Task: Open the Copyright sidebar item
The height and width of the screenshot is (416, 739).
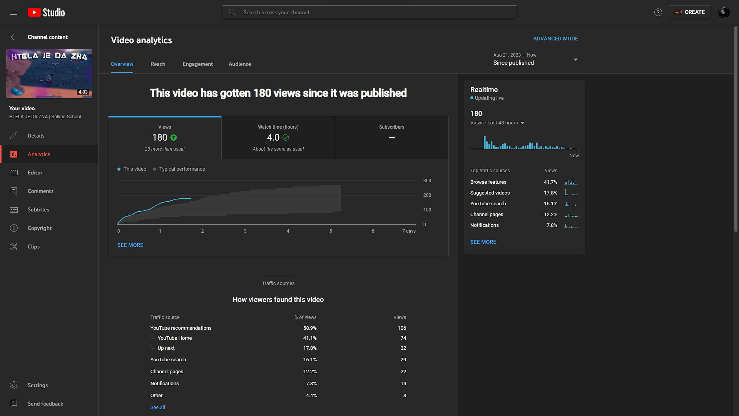Action: coord(49,228)
